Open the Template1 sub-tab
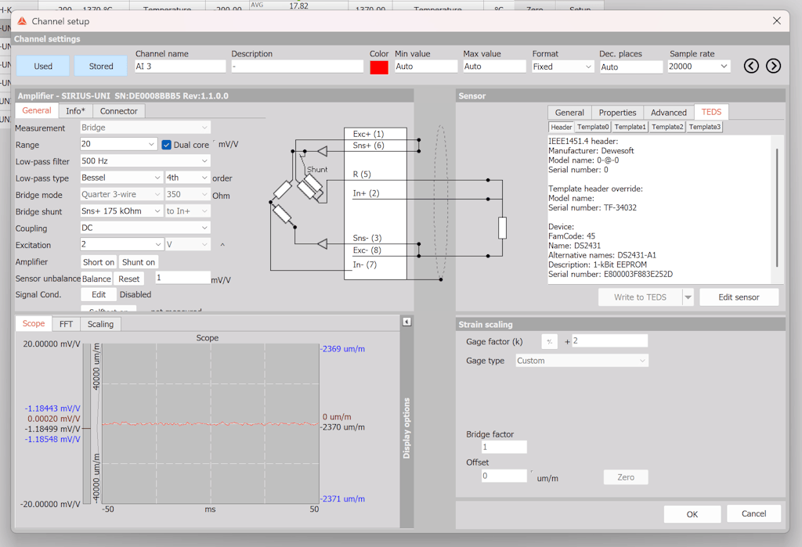 tap(630, 127)
